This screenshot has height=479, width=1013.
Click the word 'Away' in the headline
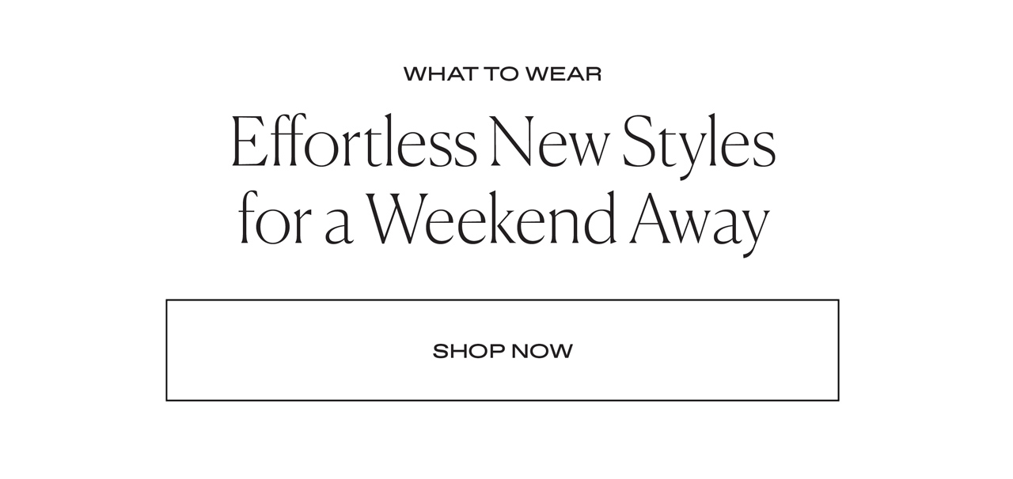pyautogui.click(x=699, y=221)
